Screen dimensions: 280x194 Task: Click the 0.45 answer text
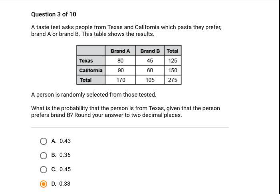point(65,169)
